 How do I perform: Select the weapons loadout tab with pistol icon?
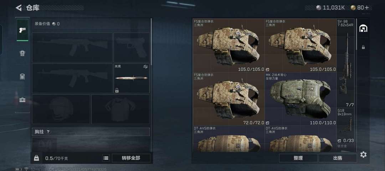22,30
